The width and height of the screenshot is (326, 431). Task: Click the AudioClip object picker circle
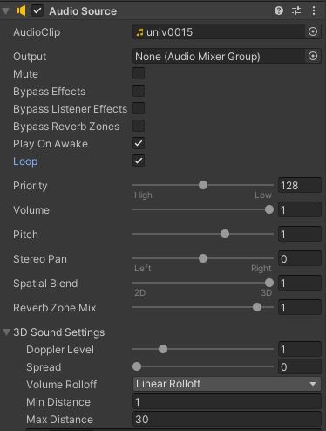pyautogui.click(x=313, y=31)
